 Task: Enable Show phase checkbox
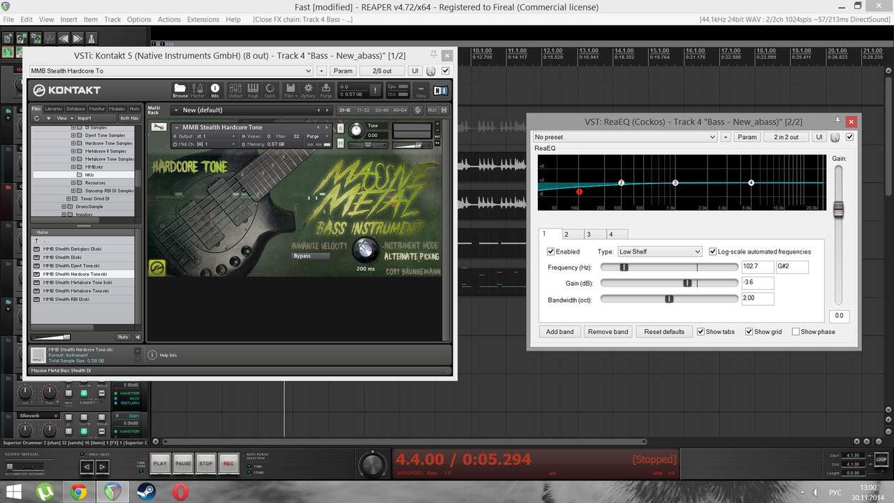coord(796,332)
